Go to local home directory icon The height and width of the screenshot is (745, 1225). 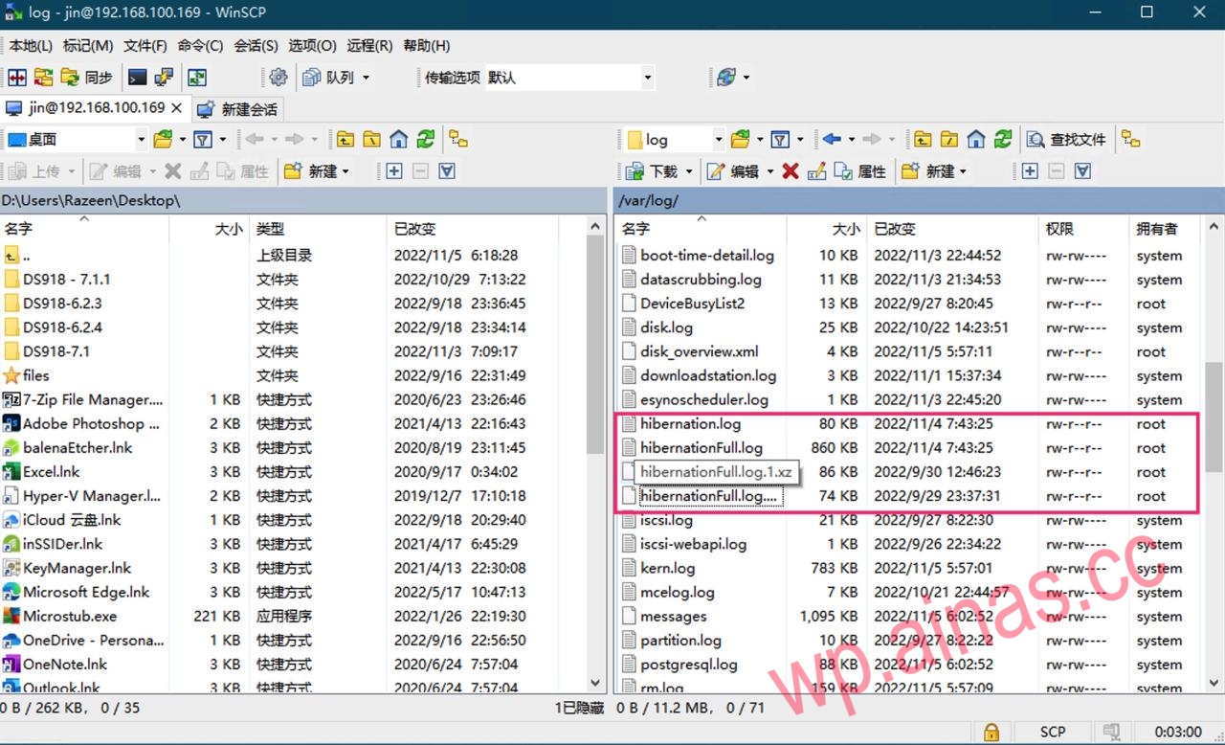click(399, 140)
